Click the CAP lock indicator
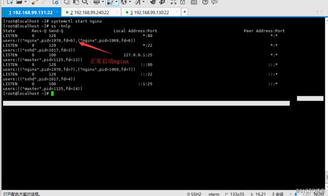328x196 pixels. 307,194
